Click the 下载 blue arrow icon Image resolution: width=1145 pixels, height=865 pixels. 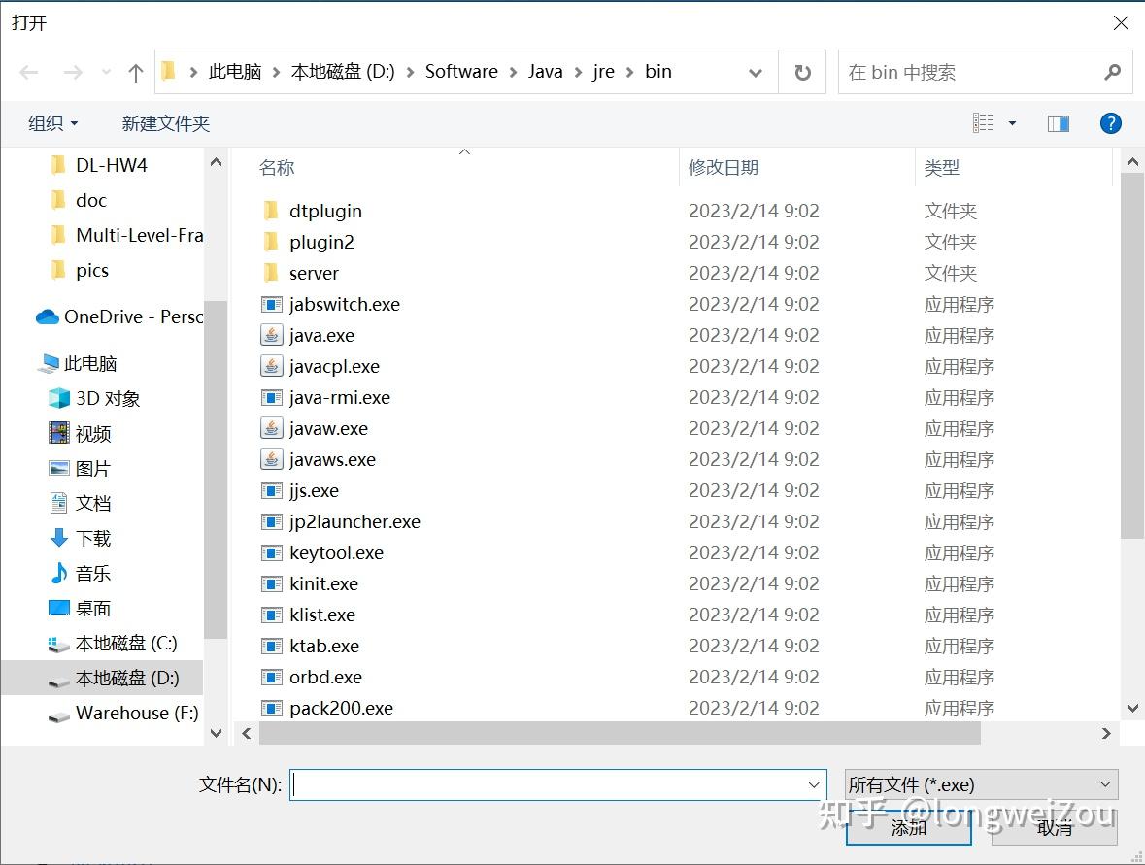point(59,538)
